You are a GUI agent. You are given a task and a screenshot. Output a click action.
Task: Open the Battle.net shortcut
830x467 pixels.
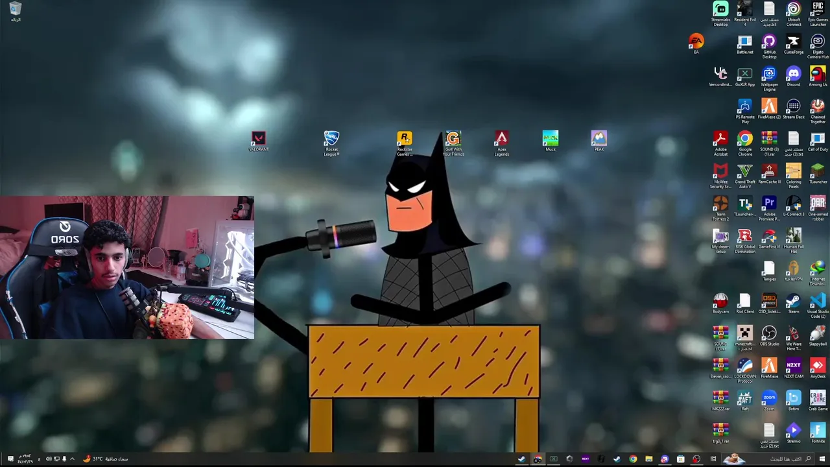745,44
